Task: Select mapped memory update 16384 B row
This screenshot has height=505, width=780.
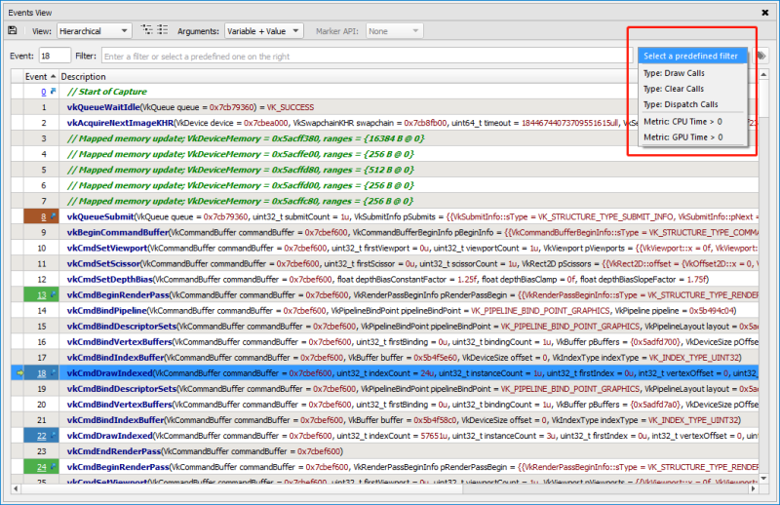Action: [384, 138]
